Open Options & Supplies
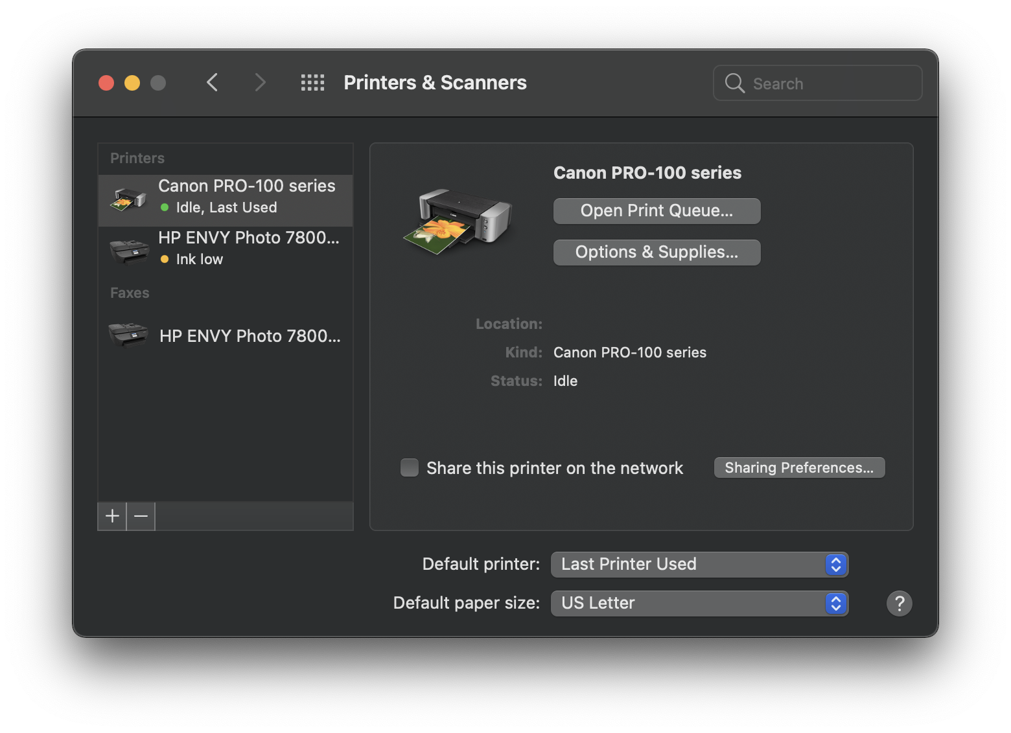Screen dimensions: 1011x733 (x=657, y=252)
